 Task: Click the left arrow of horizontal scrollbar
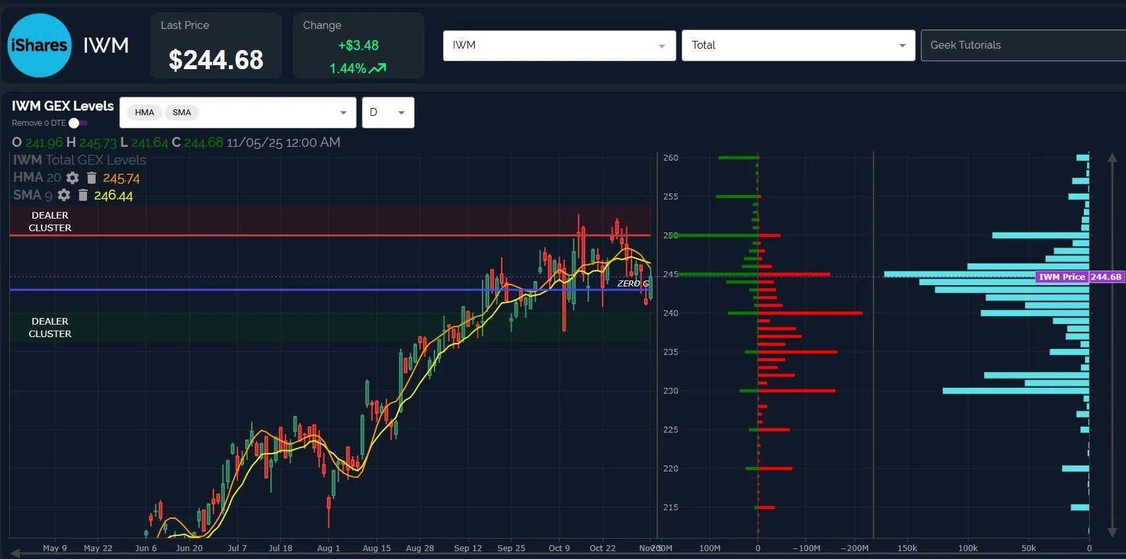pyautogui.click(x=15, y=554)
